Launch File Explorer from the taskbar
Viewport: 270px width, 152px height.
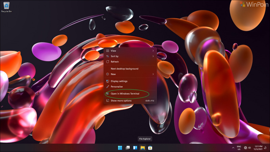click(143, 148)
